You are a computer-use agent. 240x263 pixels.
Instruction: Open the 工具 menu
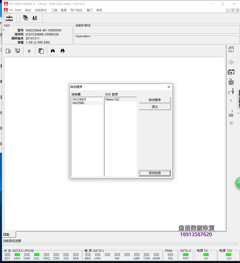pyautogui.click(x=54, y=10)
